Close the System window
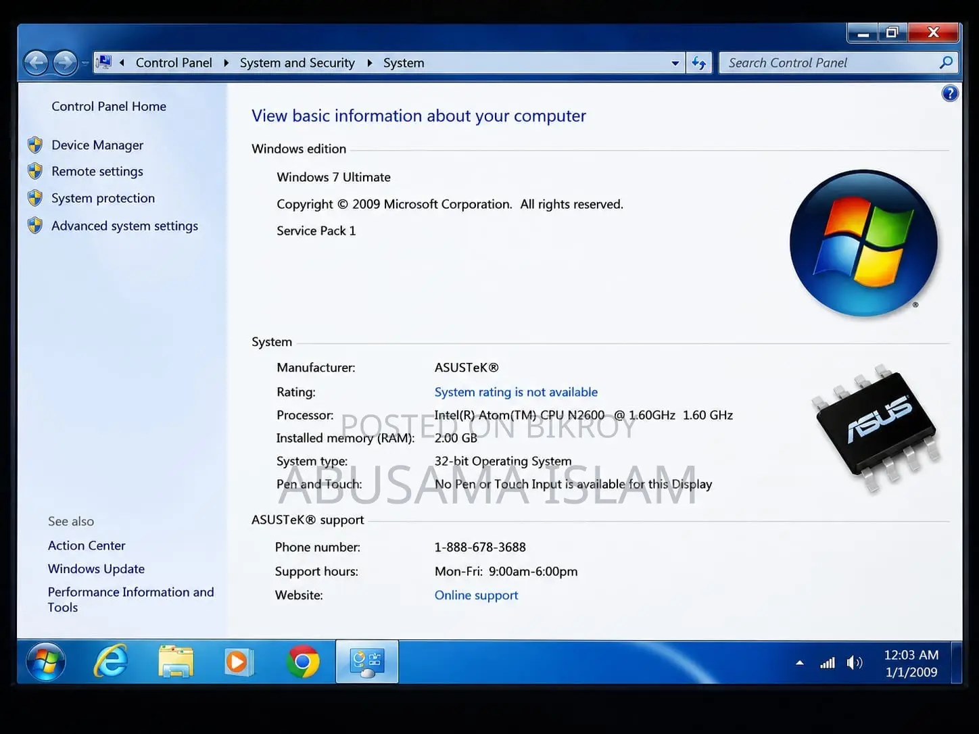Viewport: 979px width, 734px height. click(934, 32)
